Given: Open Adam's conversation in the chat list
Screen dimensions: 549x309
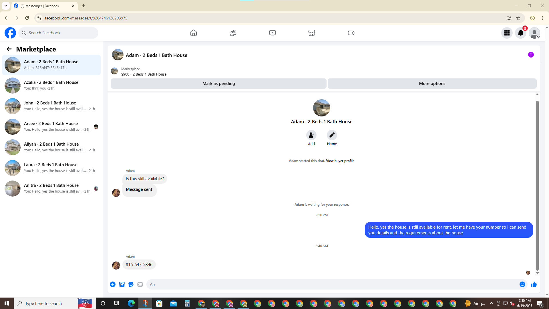Looking at the screenshot, I should (51, 65).
